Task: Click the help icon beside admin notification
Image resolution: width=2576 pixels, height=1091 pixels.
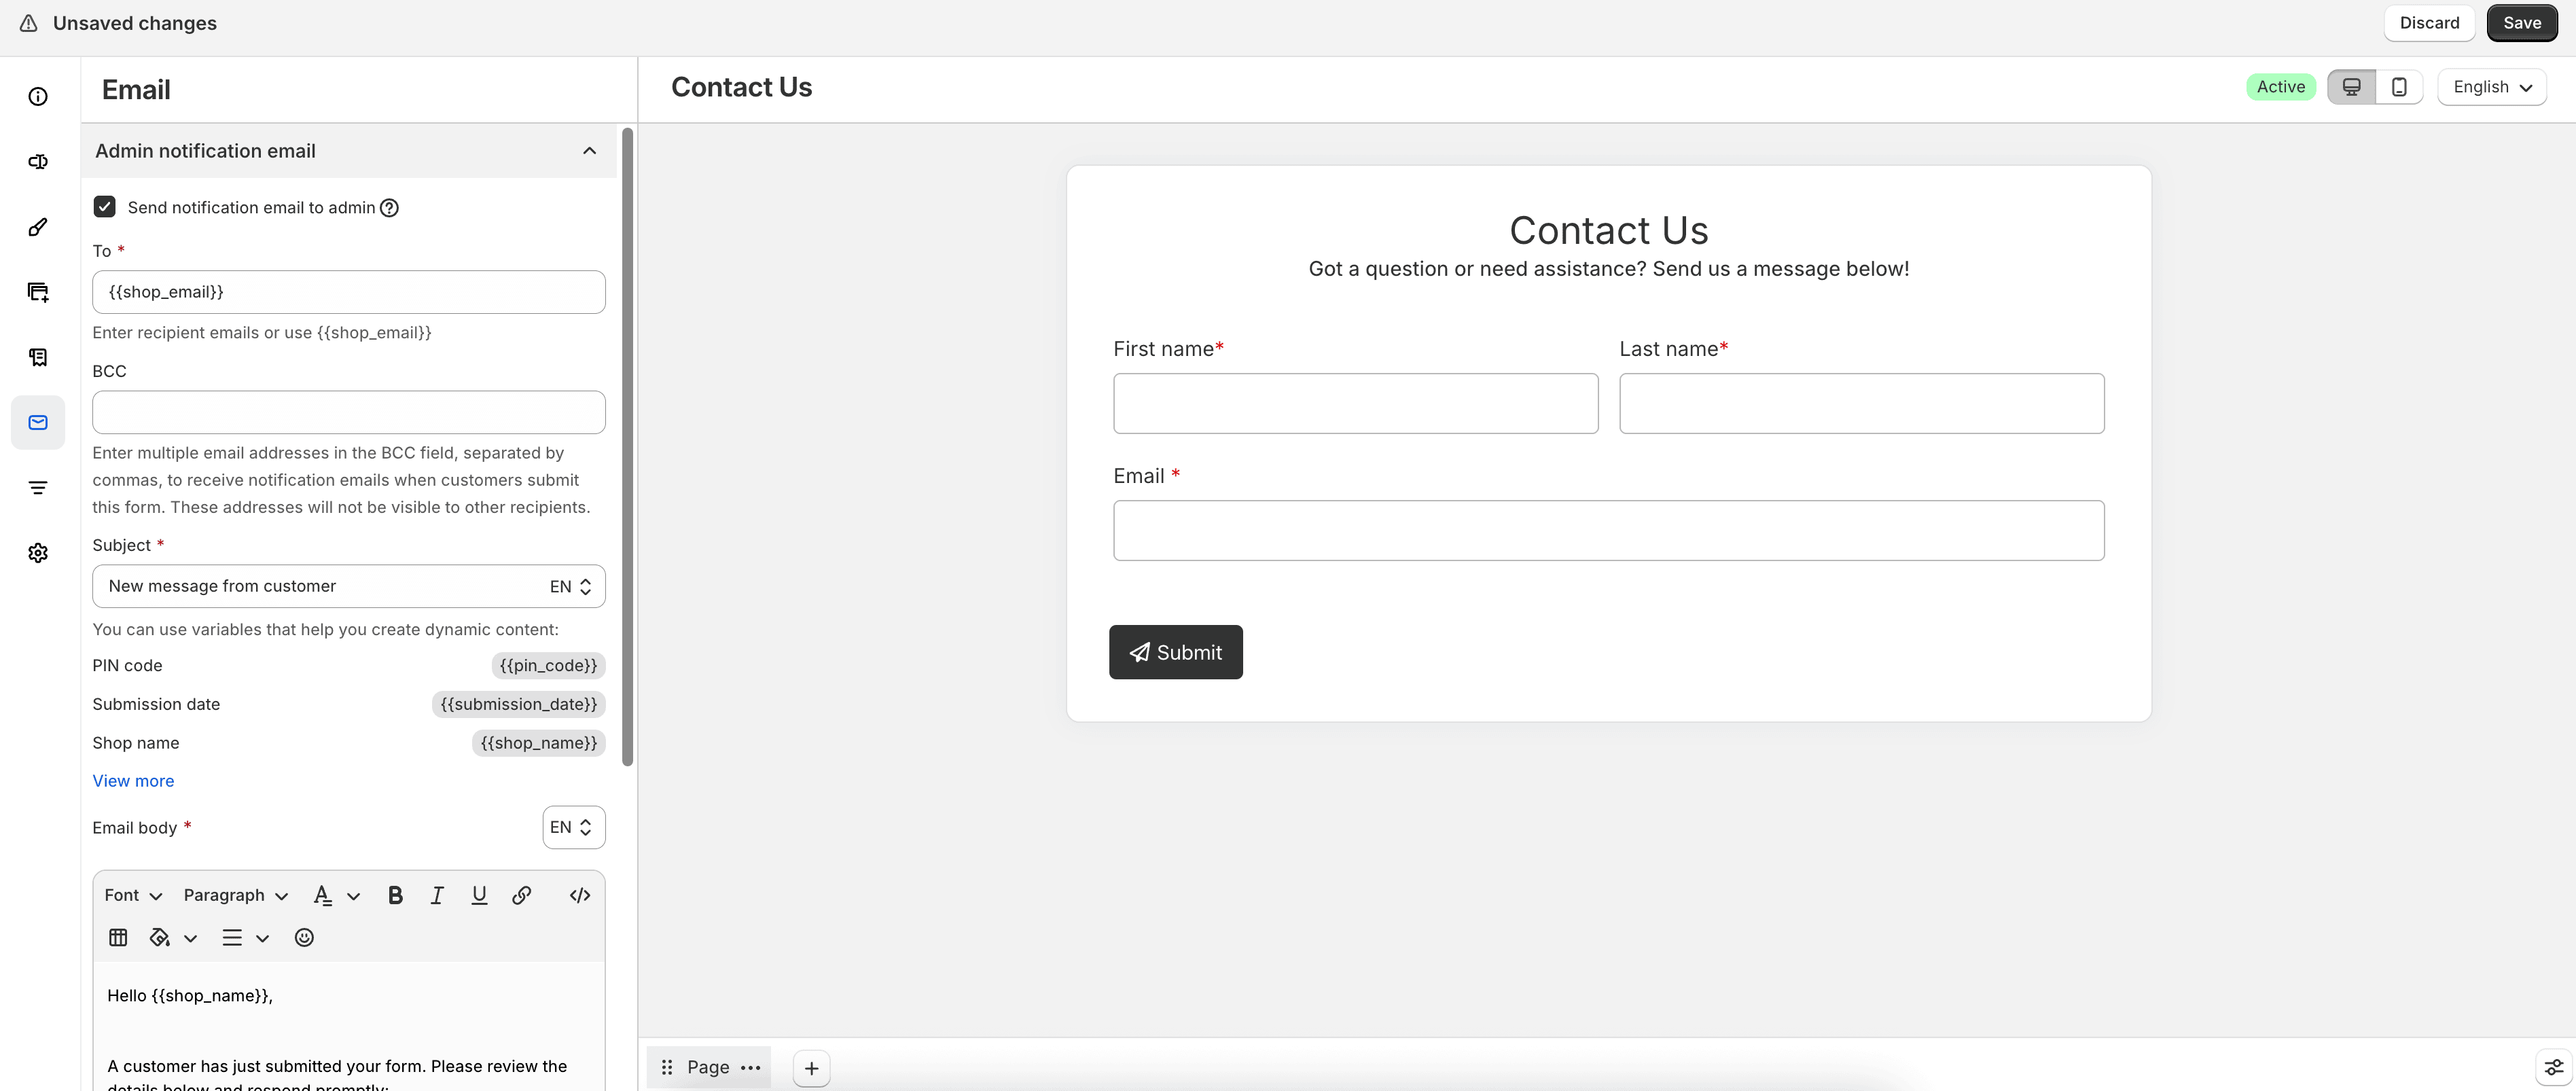Action: [390, 208]
